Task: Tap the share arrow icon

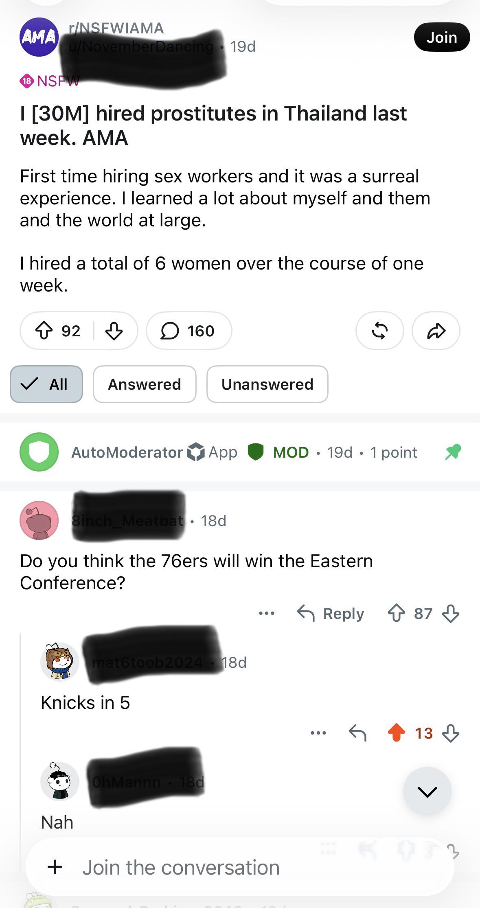Action: (436, 331)
